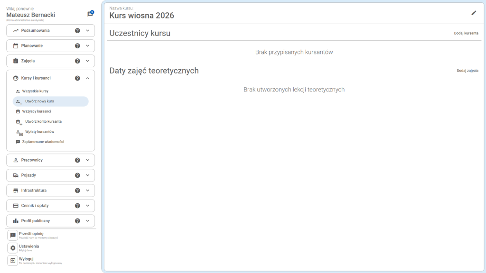This screenshot has width=486, height=273.
Task: Go to Wpłaty kursantów
Action: click(39, 132)
